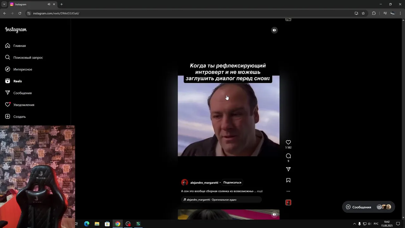
Task: Save the reel with bookmark icon
Action: [288, 180]
